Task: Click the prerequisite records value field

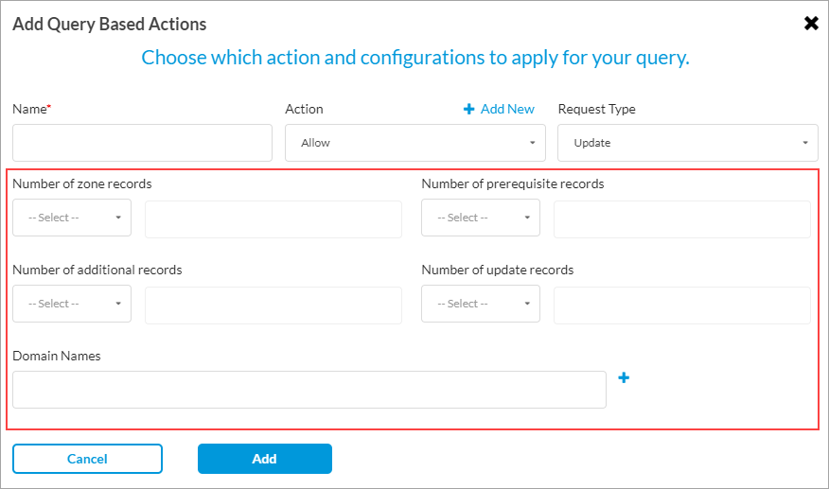Action: pyautogui.click(x=681, y=218)
